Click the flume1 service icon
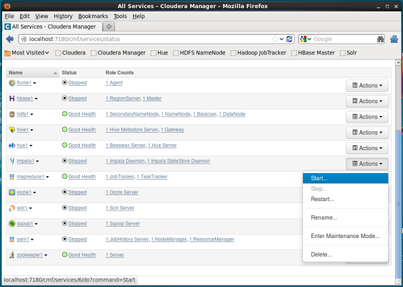The height and width of the screenshot is (287, 403). pos(12,83)
